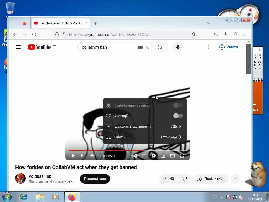Open Firefox extensions puzzle icon
The image size is (269, 202).
tap(235, 34)
